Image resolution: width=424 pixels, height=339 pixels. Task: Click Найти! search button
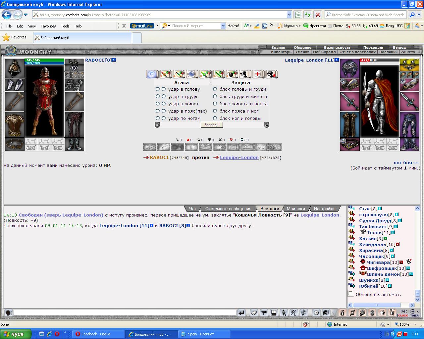(x=233, y=26)
